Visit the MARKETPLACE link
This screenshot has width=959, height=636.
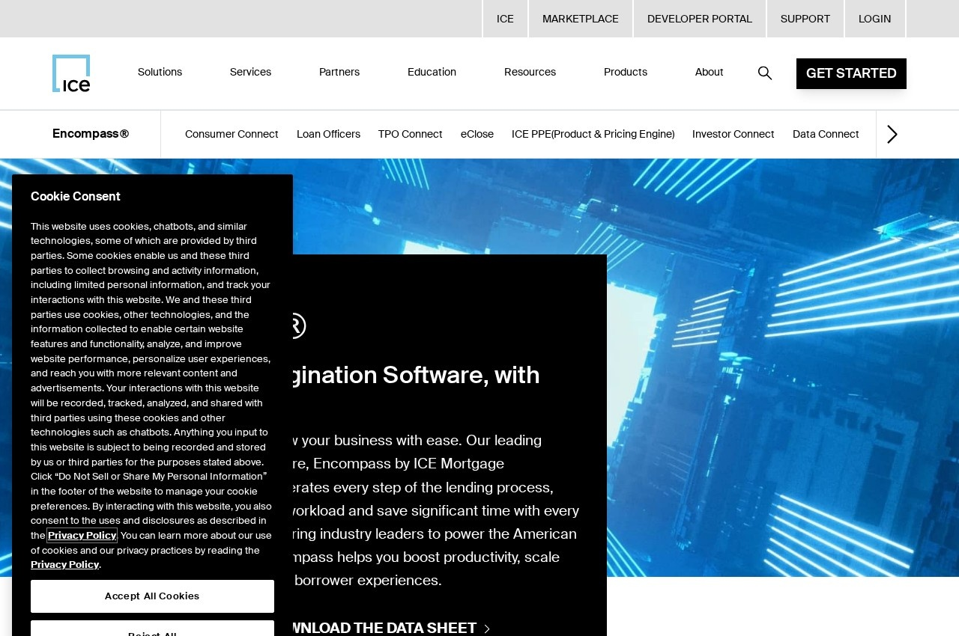point(581,19)
